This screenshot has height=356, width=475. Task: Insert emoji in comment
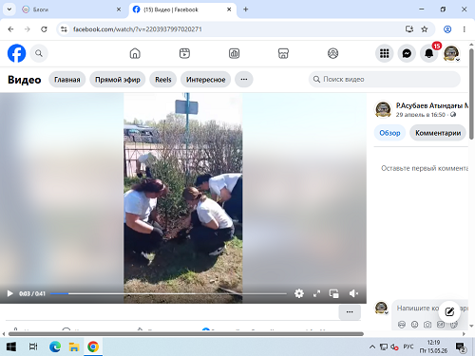coord(414,325)
